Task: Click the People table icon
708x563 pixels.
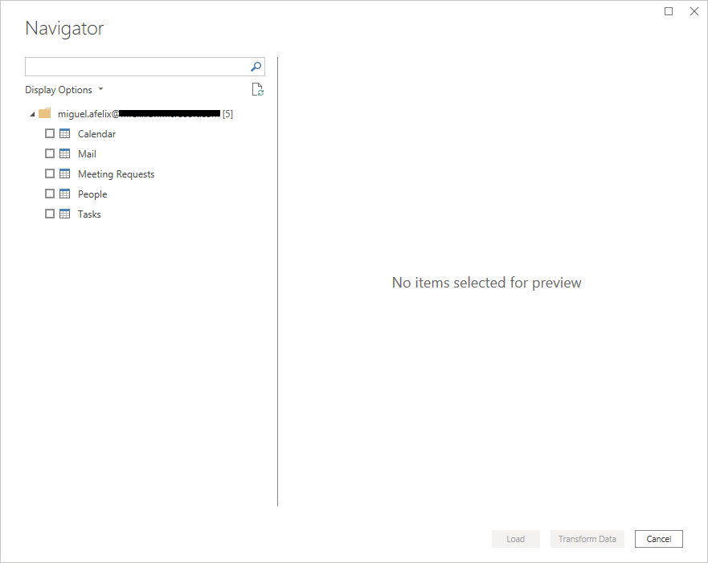Action: pyautogui.click(x=65, y=194)
